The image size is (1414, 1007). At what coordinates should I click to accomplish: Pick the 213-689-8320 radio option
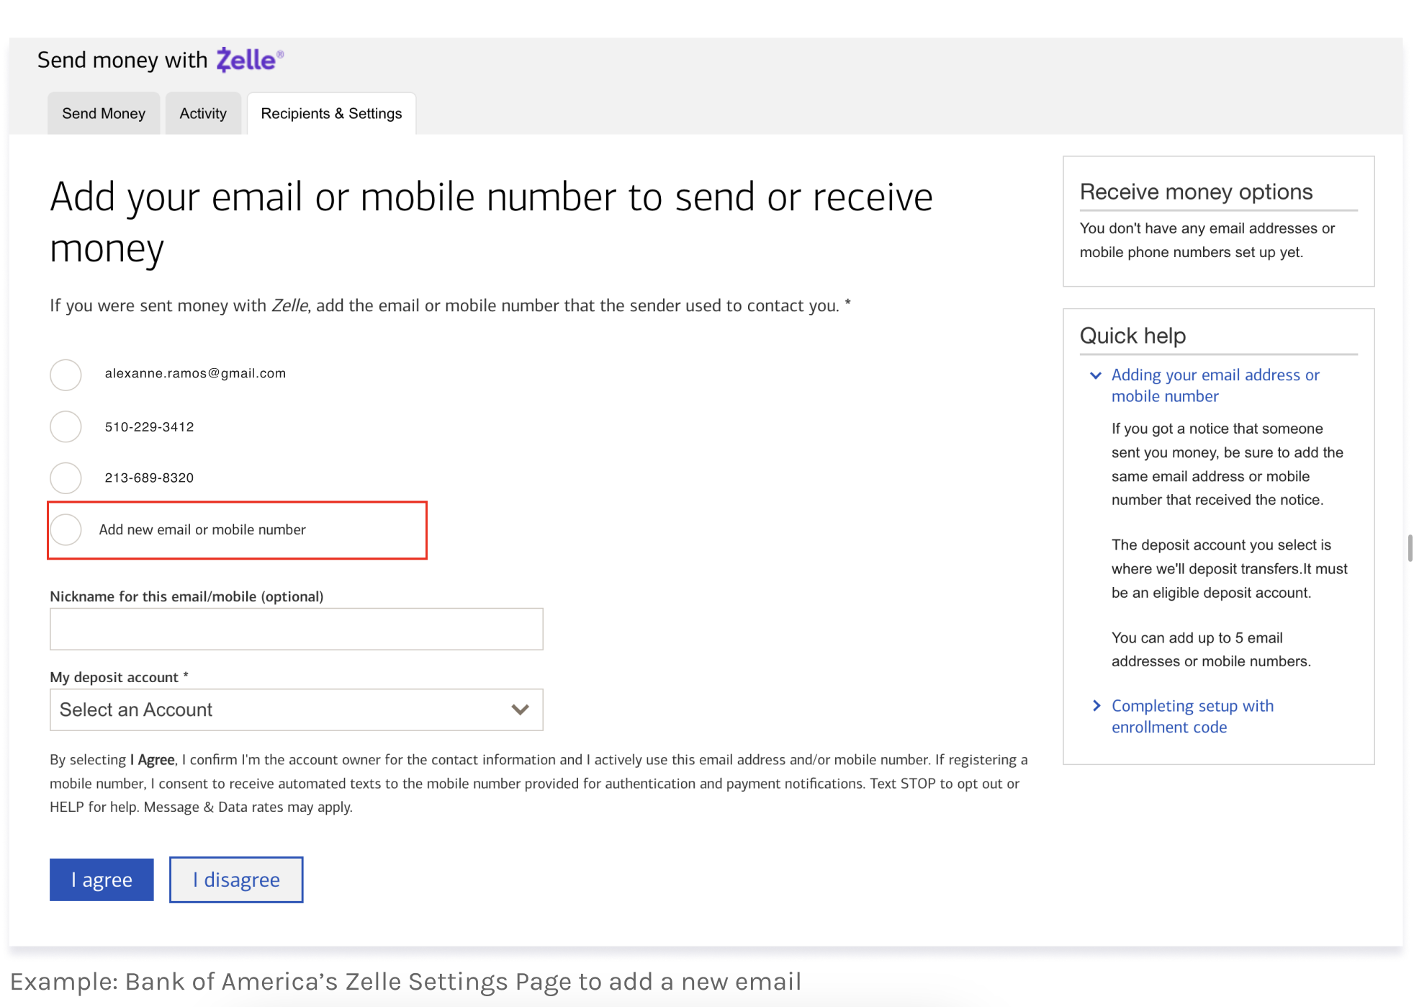coord(66,478)
